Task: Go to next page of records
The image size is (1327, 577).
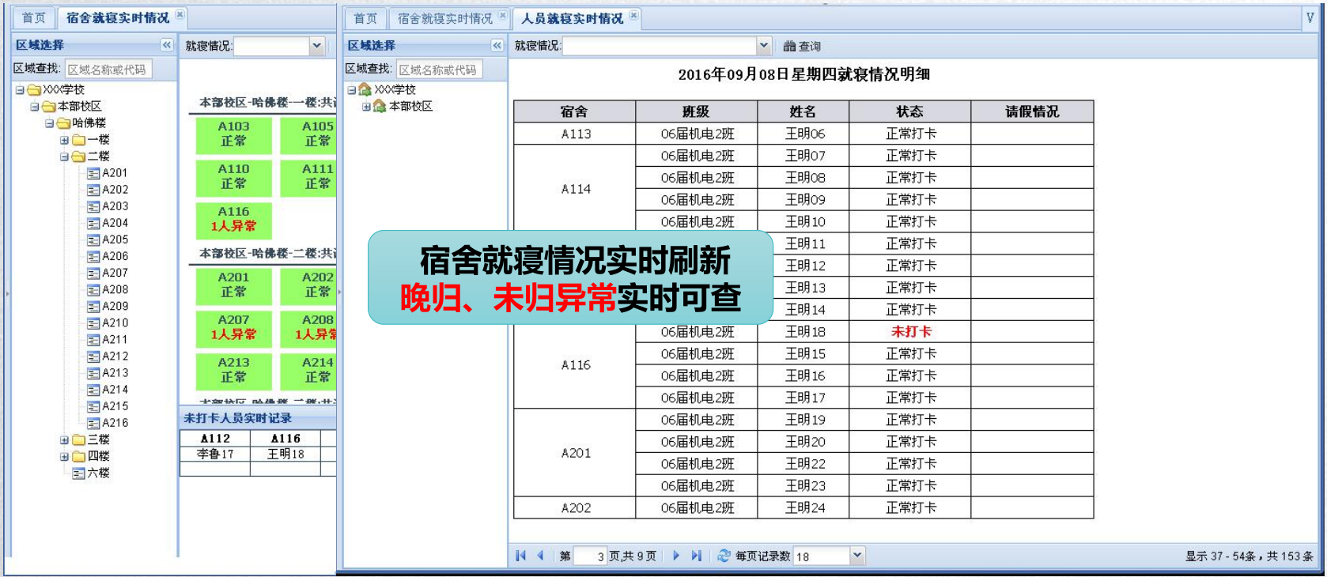Action: click(676, 556)
